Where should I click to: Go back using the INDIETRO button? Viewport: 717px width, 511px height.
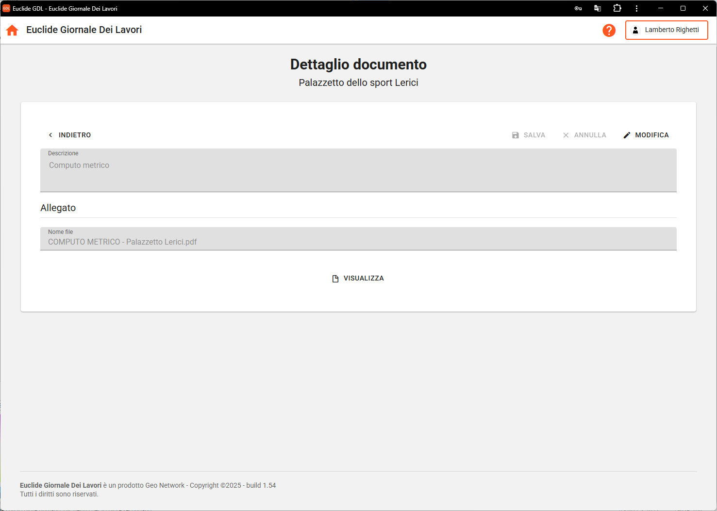(69, 135)
